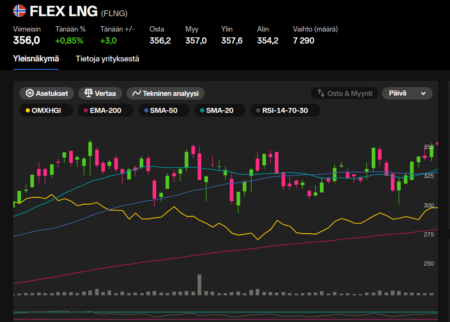
Task: Click the Osta price 356,2
Action: (x=160, y=41)
